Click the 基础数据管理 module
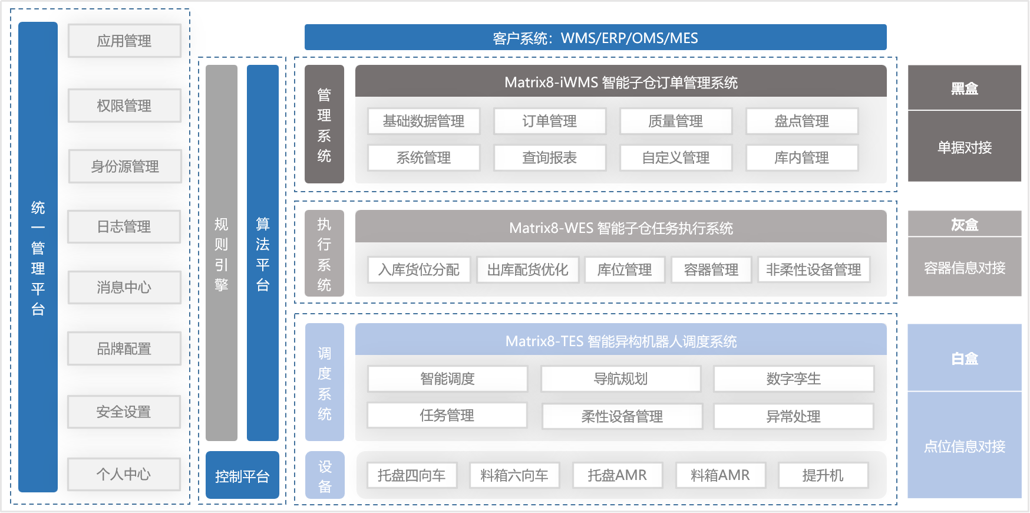 coord(424,121)
